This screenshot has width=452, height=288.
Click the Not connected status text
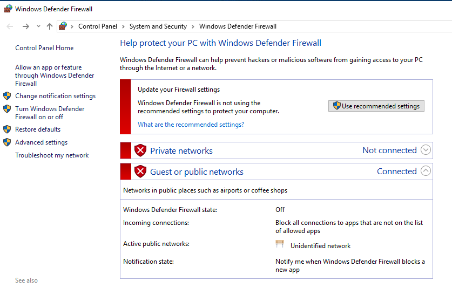pos(389,150)
